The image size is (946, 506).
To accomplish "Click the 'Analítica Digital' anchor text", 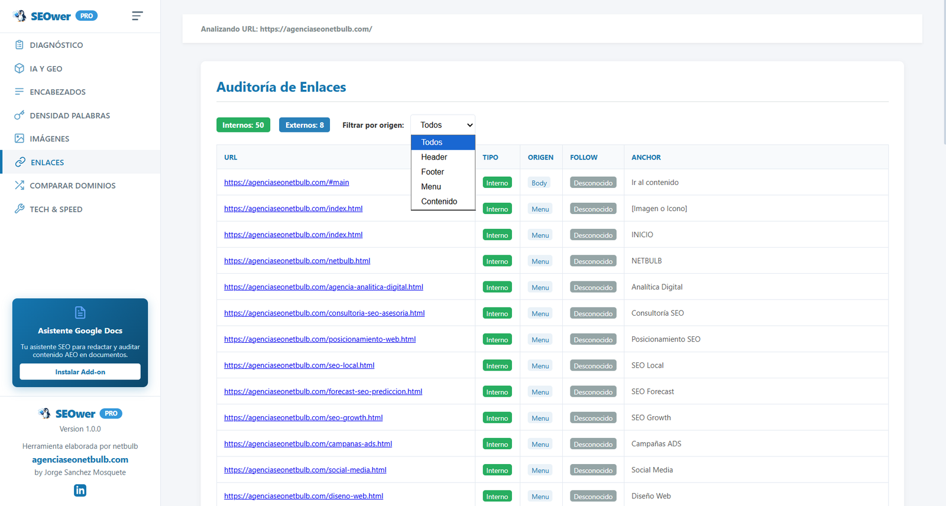I will [657, 287].
